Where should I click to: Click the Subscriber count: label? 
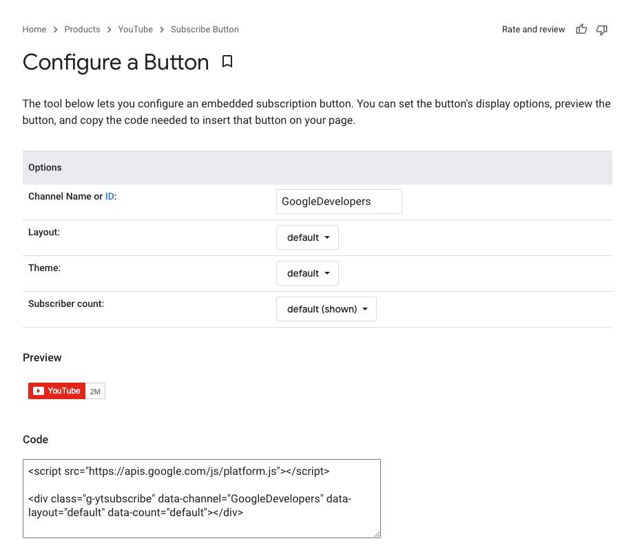click(x=66, y=303)
